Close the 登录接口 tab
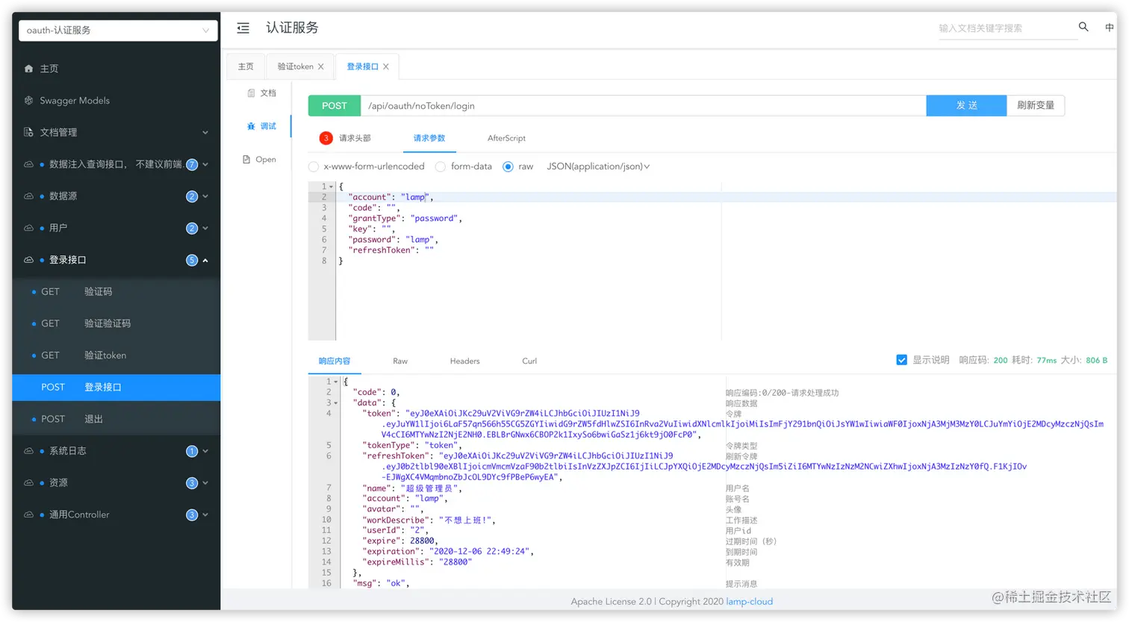 pyautogui.click(x=386, y=66)
